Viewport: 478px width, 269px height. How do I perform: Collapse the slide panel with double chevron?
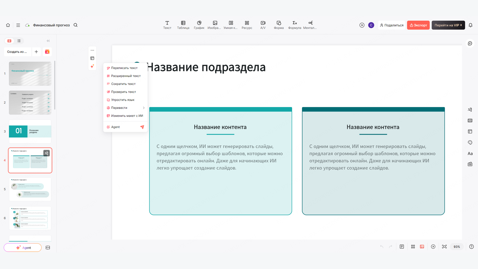click(x=48, y=41)
